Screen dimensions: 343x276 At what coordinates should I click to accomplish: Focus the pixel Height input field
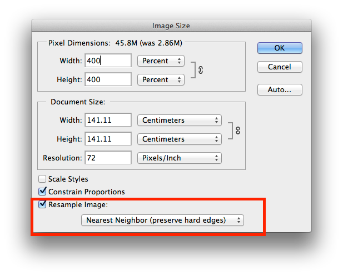pos(108,79)
